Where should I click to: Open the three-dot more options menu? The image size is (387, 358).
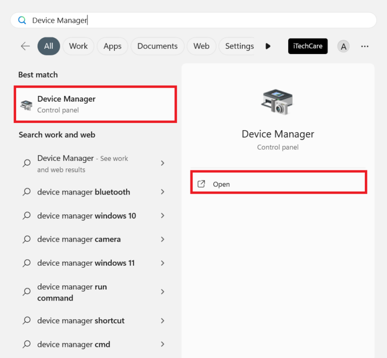(365, 46)
